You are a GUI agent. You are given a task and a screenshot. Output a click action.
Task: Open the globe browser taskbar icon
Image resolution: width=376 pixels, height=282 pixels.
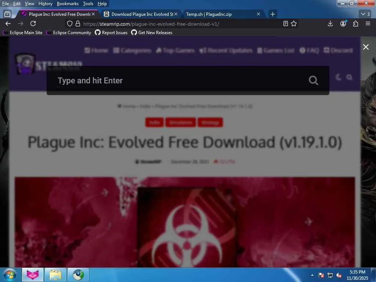[78, 275]
